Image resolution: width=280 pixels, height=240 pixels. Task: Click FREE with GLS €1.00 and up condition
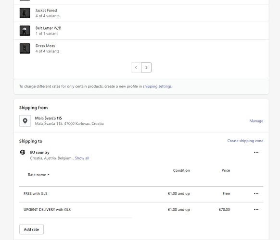pos(179,193)
